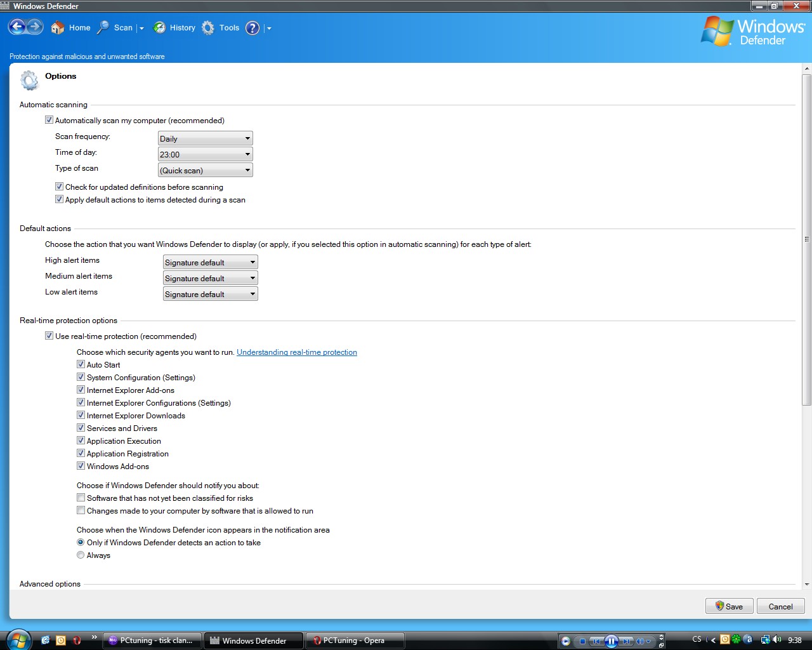The image size is (812, 650).
Task: Uncheck Application Registration agent
Action: [x=81, y=453]
